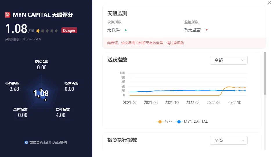Click the WikiFX Data provider icon
This screenshot has width=274, height=157.
[x=26, y=142]
